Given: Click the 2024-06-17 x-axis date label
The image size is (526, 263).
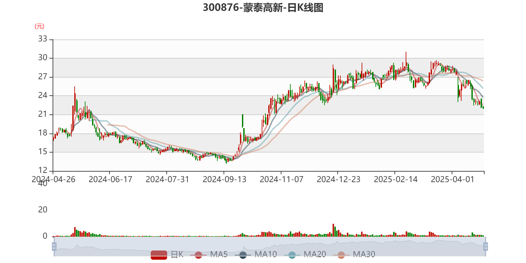Looking at the screenshot, I should (x=110, y=179).
